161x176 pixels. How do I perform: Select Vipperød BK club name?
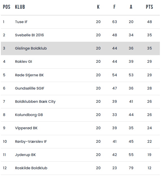click(26, 128)
